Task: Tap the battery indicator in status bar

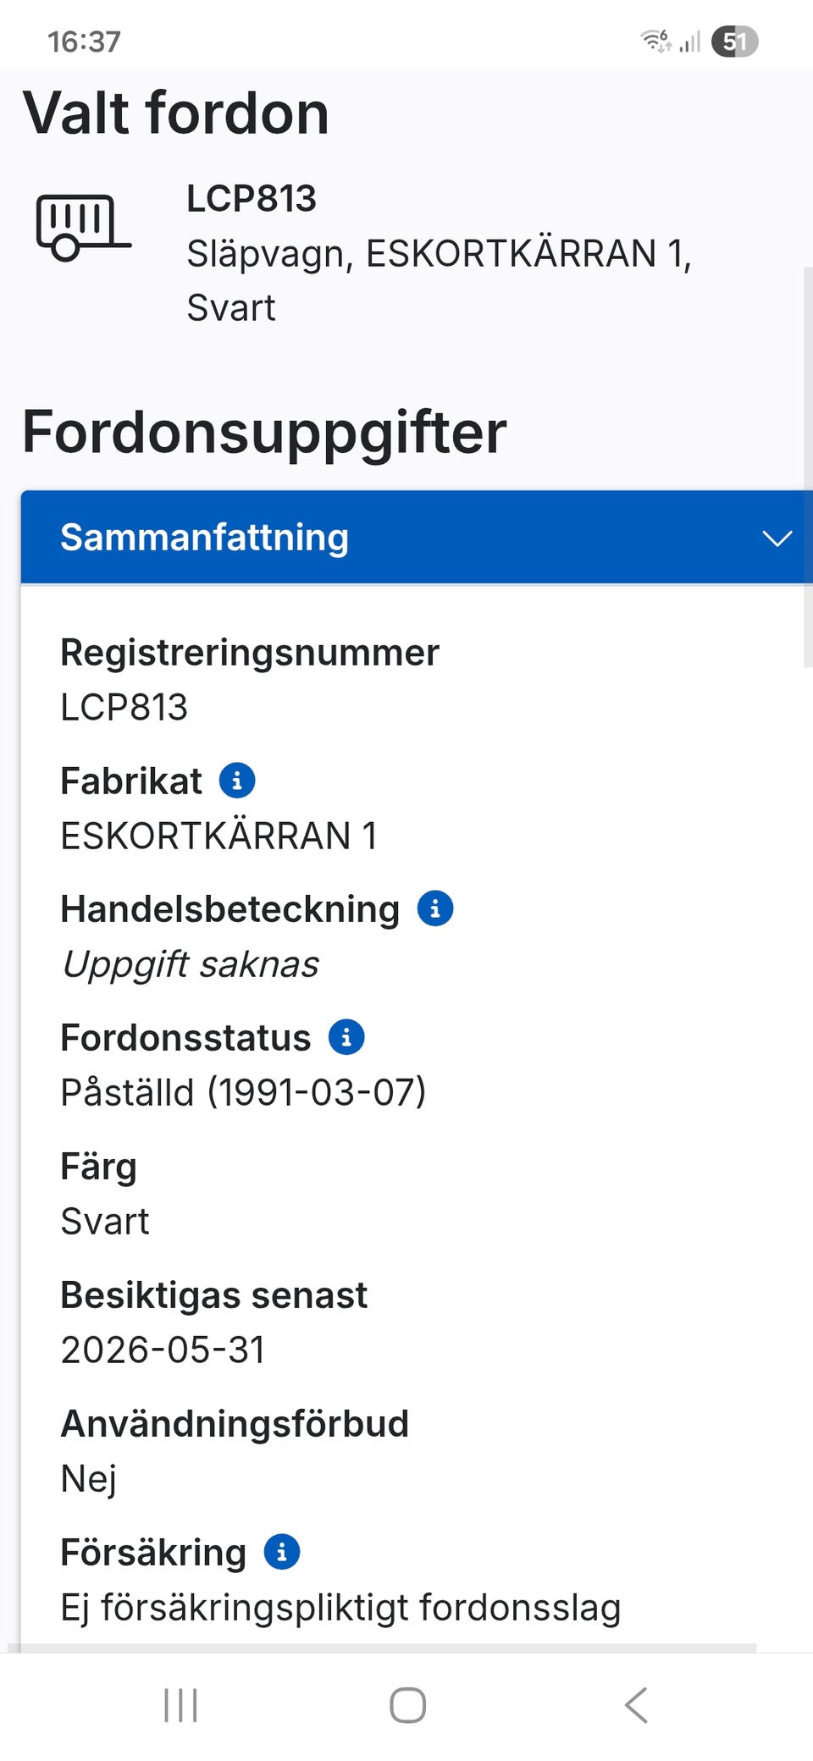Action: pyautogui.click(x=734, y=41)
